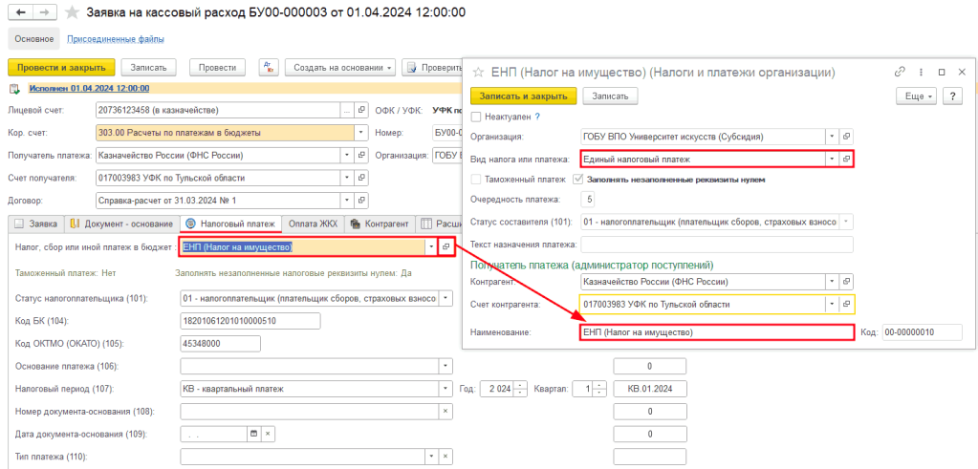The width and height of the screenshot is (978, 469).
Task: Click the calendar icon in Дата документа-основания field
Action: pos(253,434)
